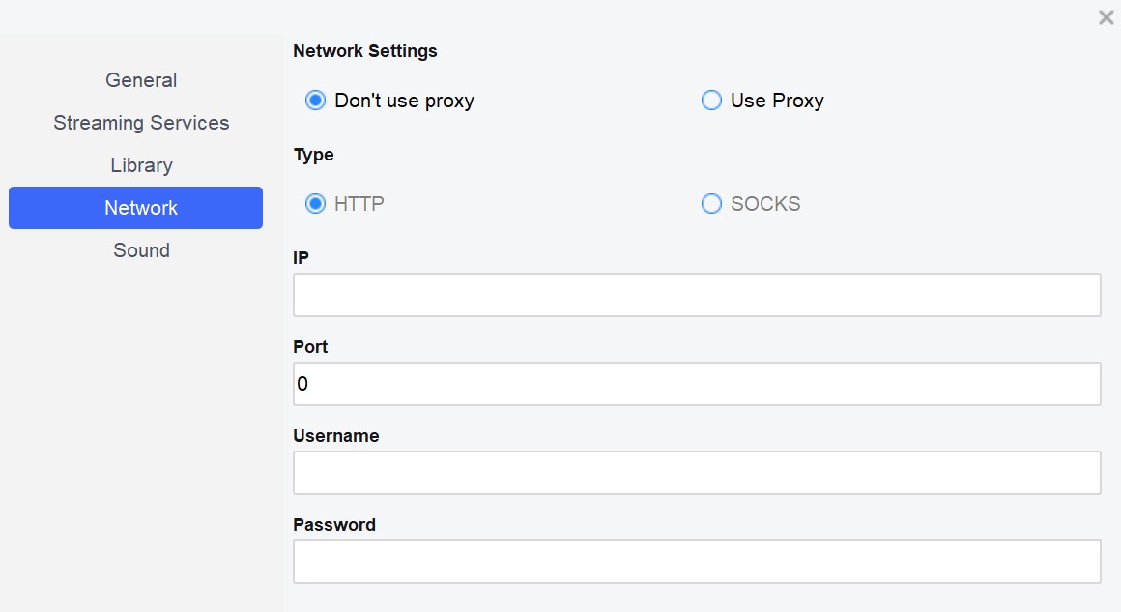Focus the Username text box
The height and width of the screenshot is (612, 1121).
pyautogui.click(x=697, y=473)
